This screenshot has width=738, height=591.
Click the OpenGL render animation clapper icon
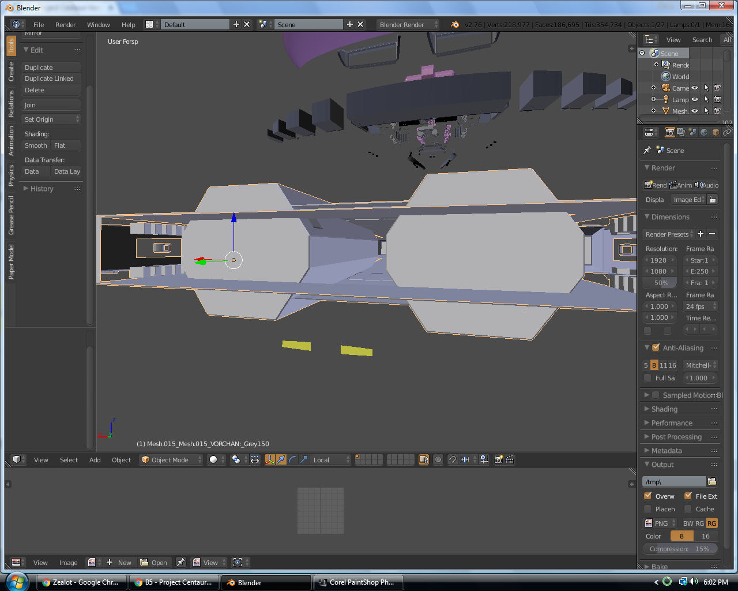pyautogui.click(x=510, y=459)
